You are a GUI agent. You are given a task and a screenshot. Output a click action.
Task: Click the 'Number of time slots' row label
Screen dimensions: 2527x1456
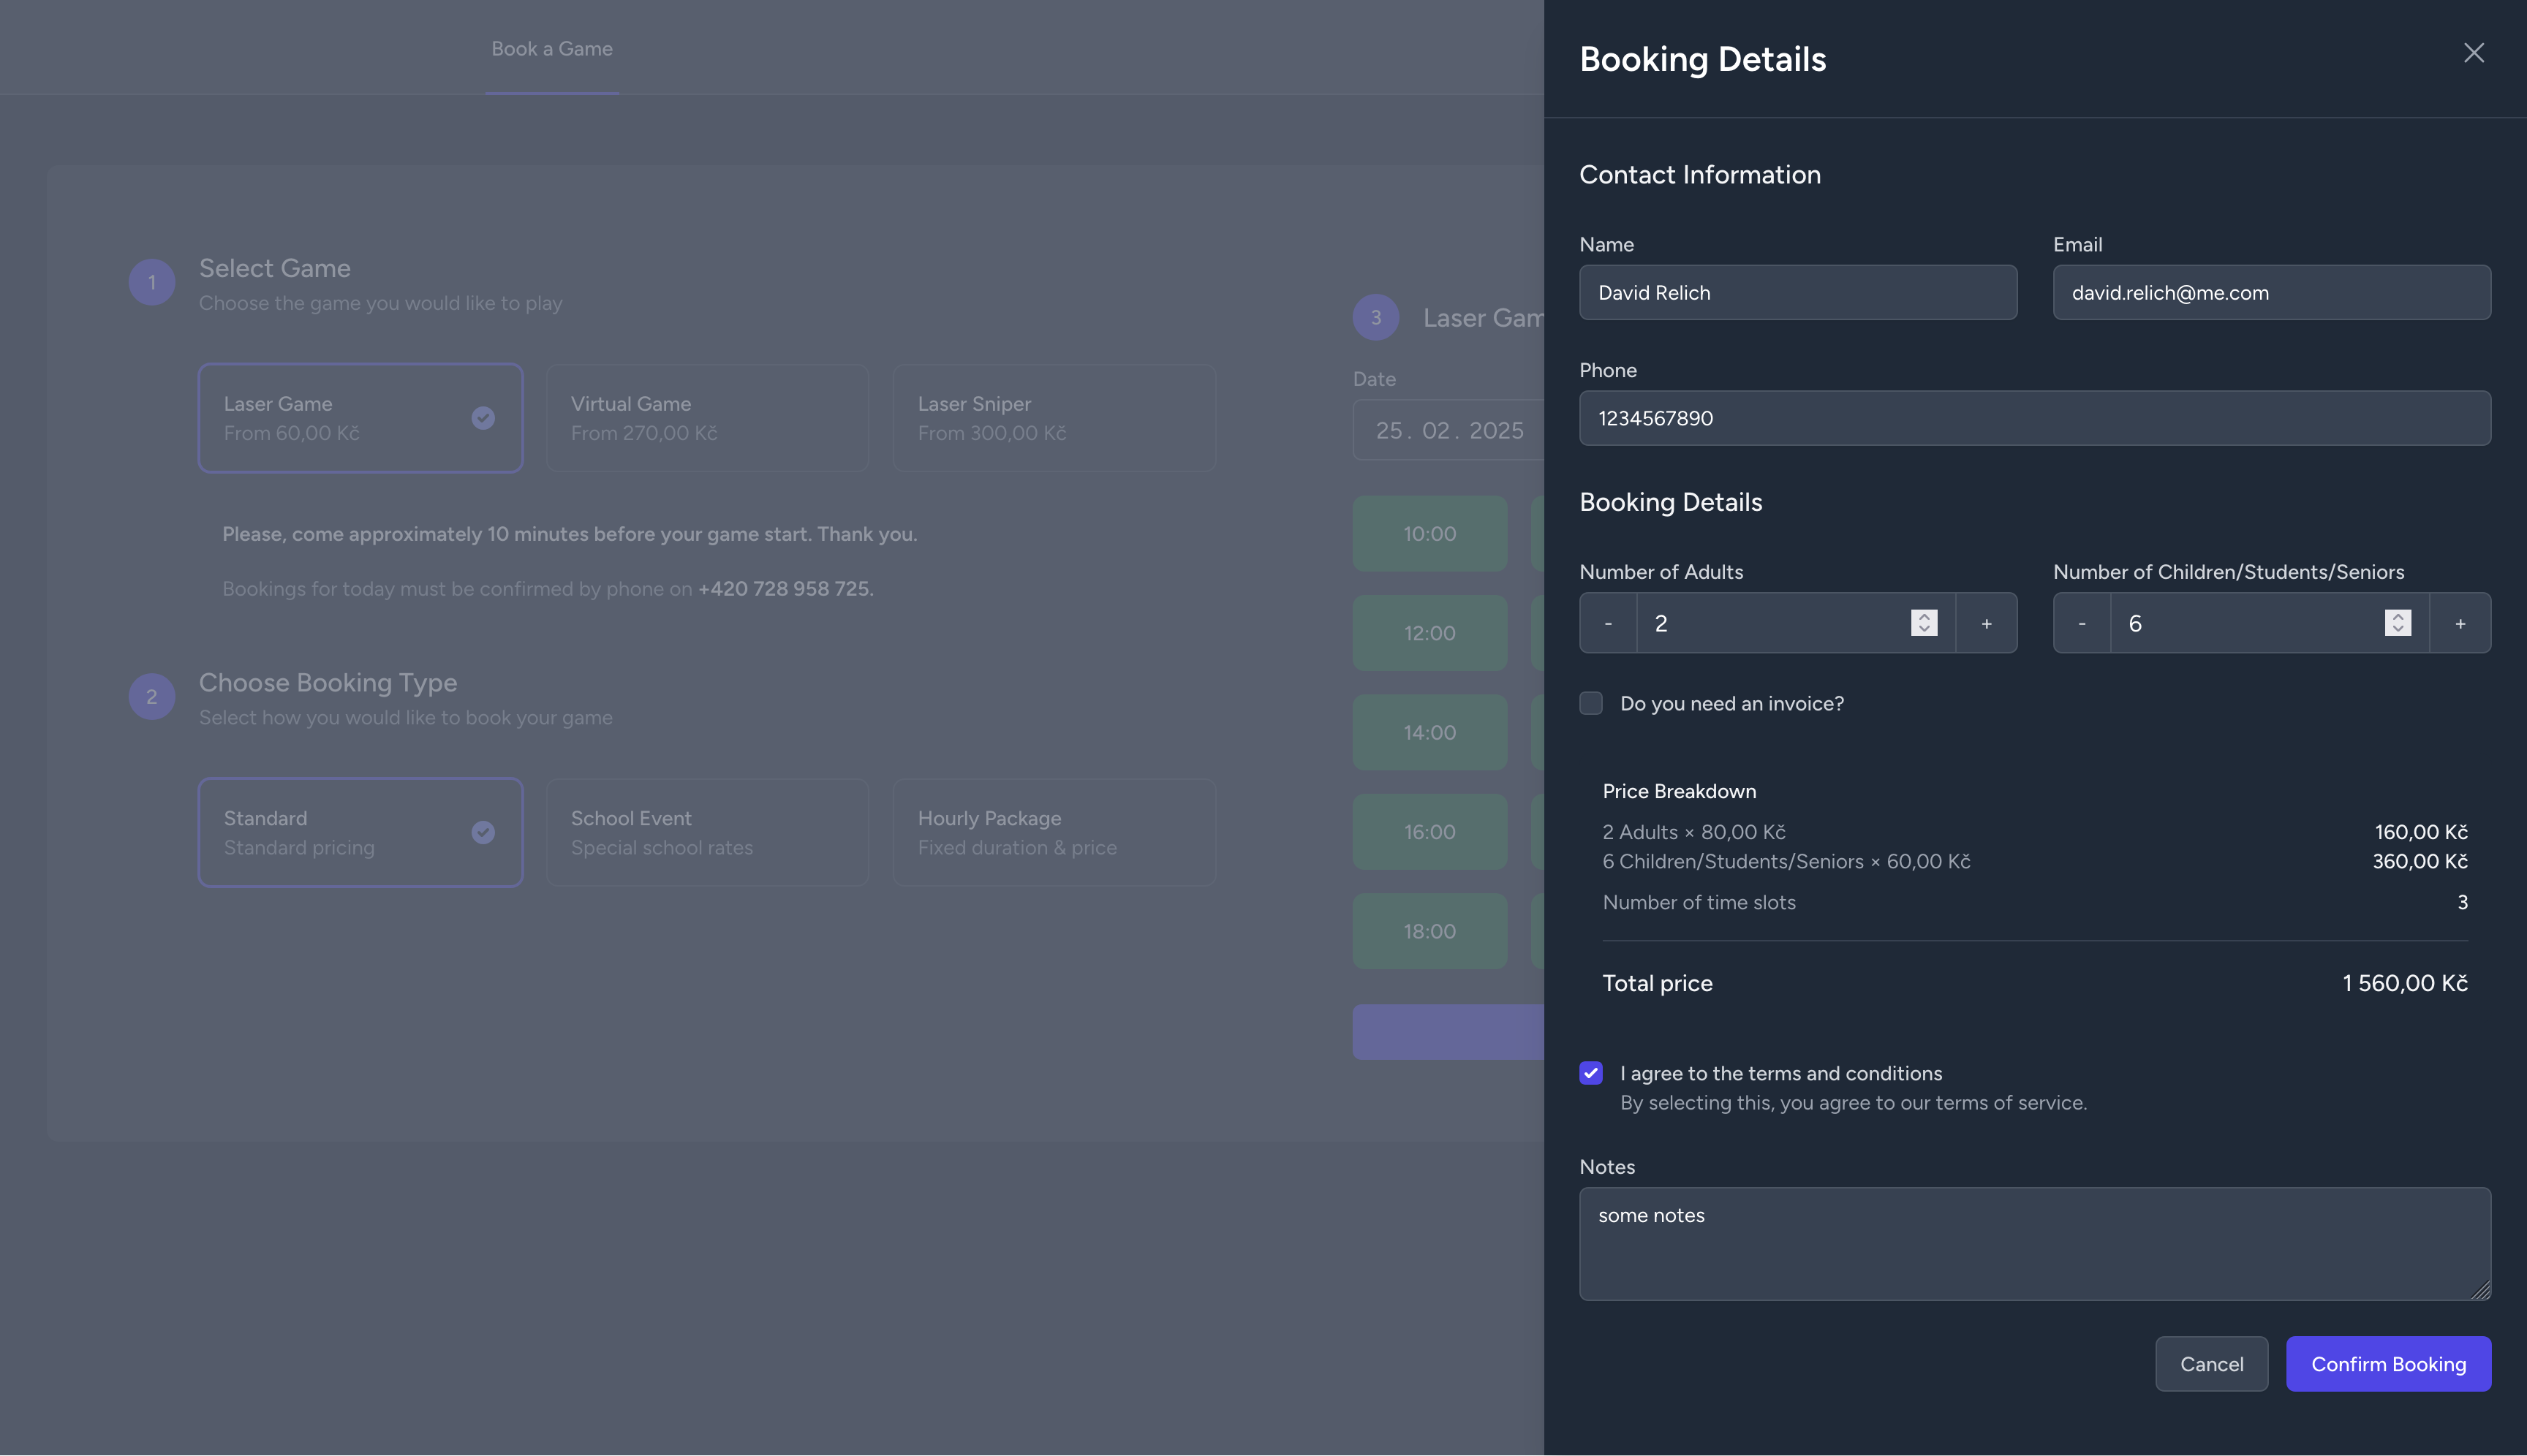pos(1699,902)
